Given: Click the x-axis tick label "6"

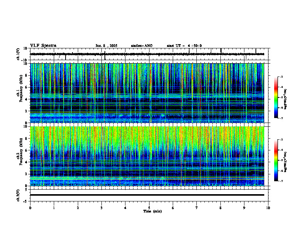Looking at the screenshot, I should click(173, 208).
